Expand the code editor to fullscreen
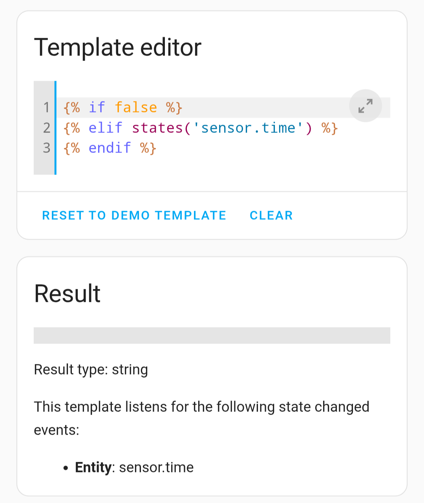 click(366, 106)
